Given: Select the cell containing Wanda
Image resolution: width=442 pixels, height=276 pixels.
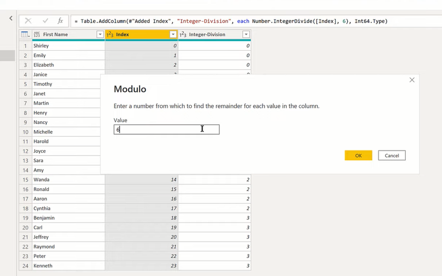Looking at the screenshot, I should click(69, 180).
